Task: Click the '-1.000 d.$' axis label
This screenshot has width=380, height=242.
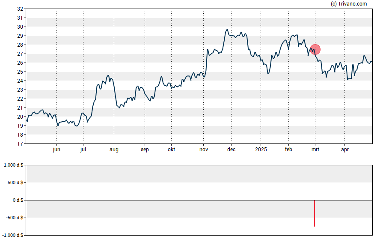Action: (x=13, y=235)
